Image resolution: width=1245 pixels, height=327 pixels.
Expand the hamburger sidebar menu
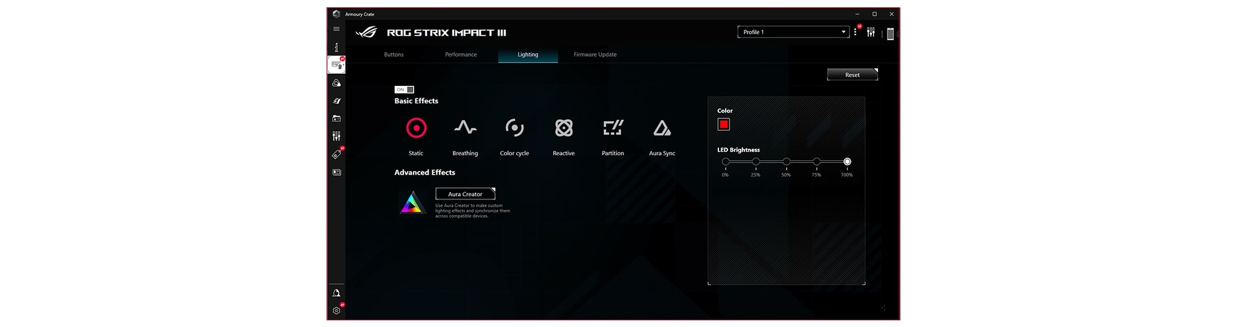point(337,29)
